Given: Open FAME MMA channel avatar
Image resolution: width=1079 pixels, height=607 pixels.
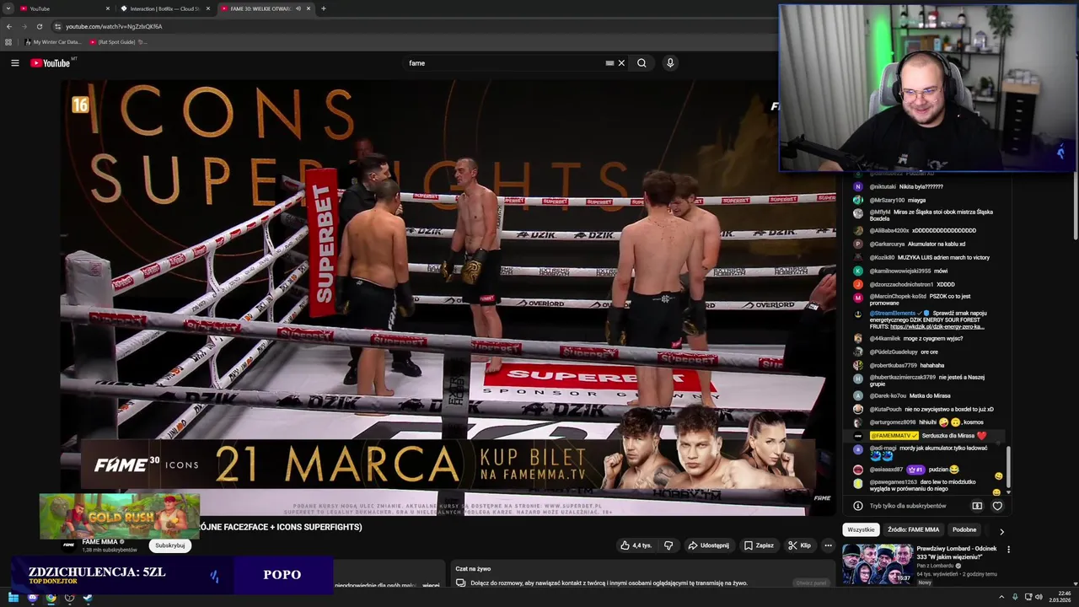Looking at the screenshot, I should coord(69,545).
